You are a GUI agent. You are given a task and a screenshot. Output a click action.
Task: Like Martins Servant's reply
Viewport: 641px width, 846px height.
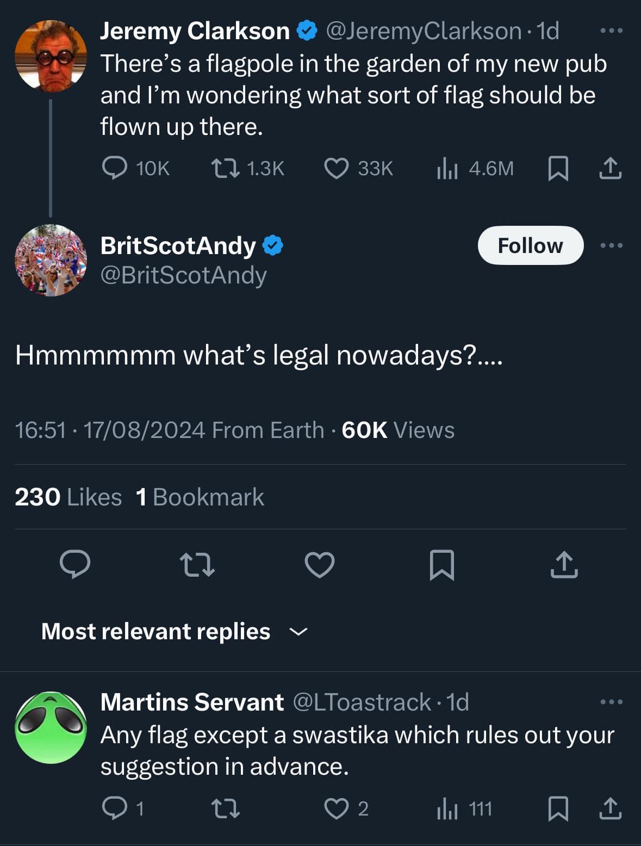click(336, 808)
